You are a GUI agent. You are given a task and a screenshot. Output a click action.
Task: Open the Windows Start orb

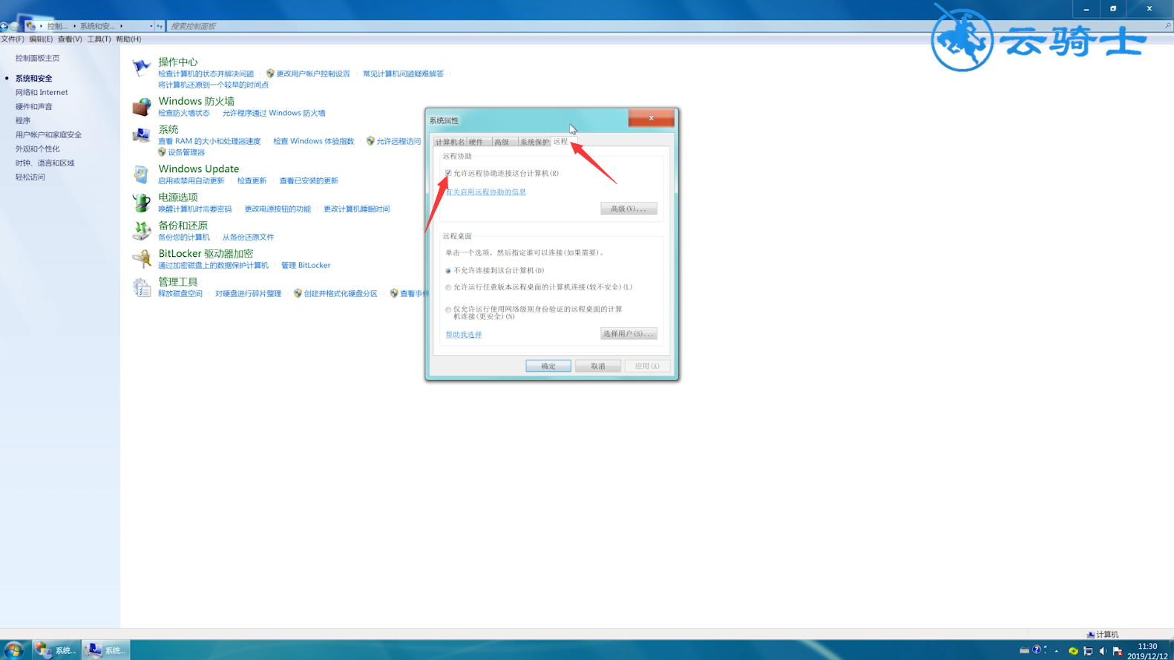pos(13,650)
